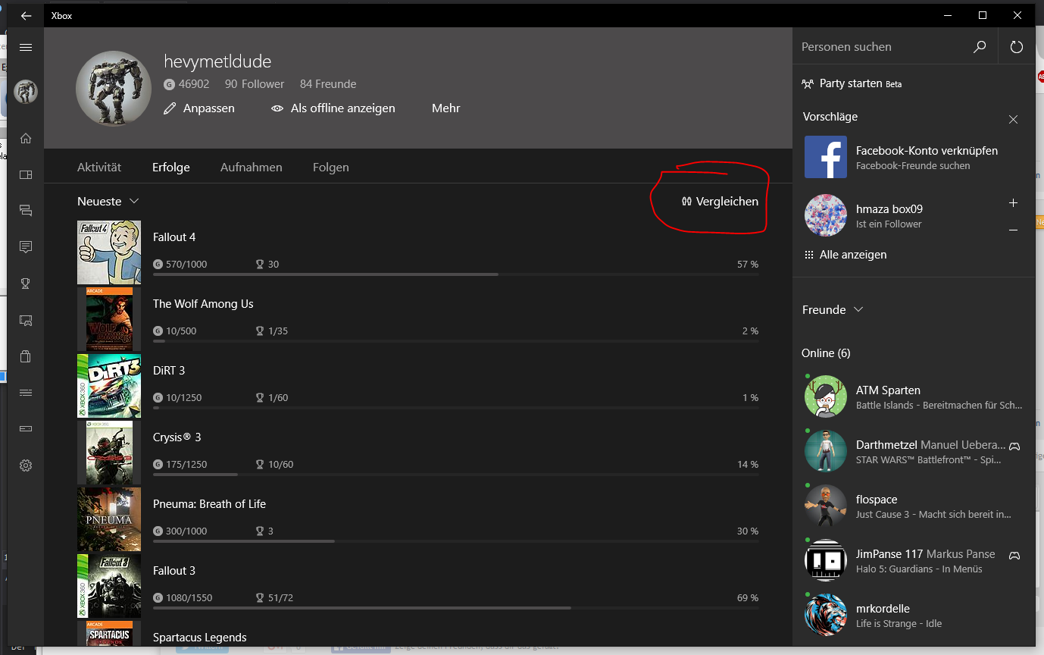Click the Crysis® 3 game title

pos(177,437)
